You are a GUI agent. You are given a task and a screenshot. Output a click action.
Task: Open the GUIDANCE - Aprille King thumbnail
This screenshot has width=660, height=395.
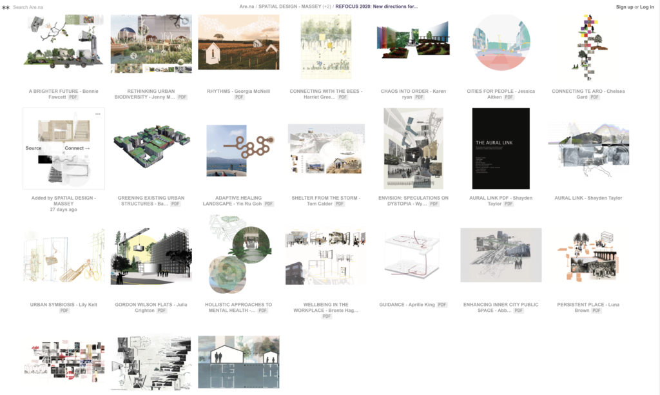[413, 255]
